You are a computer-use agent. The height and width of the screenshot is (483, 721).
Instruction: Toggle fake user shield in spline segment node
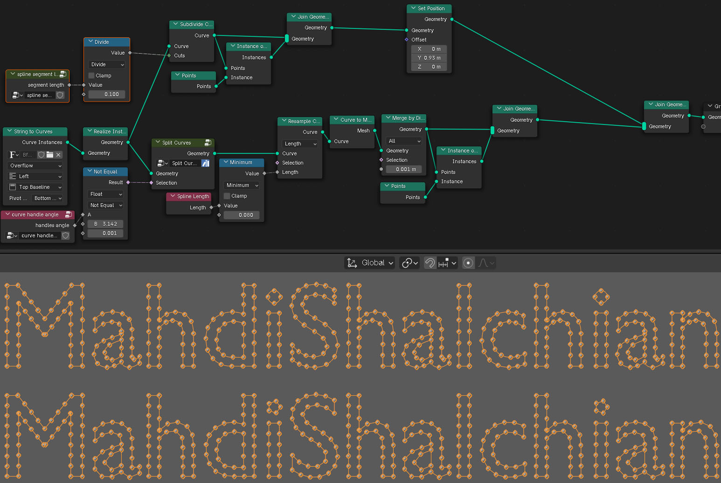click(x=60, y=95)
